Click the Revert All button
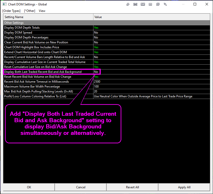213x194 pixels. 133,187
